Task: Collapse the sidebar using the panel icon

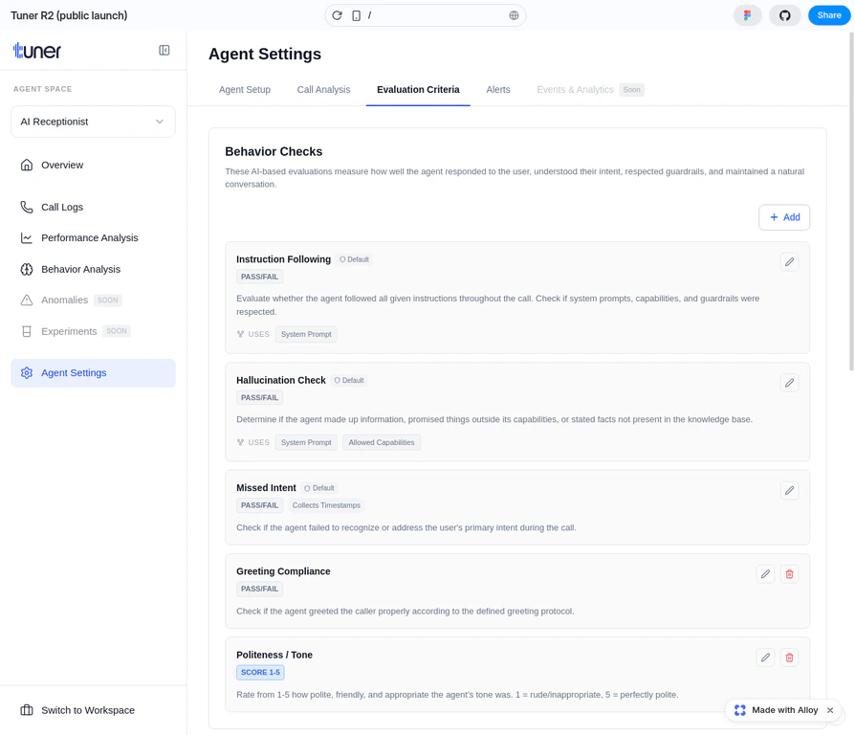Action: [x=164, y=51]
